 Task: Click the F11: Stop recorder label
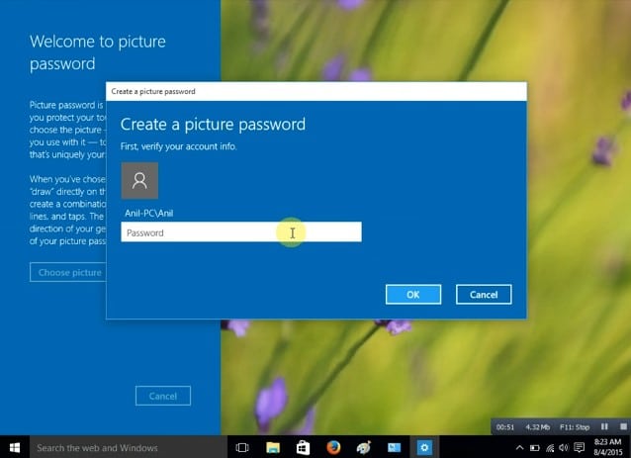pyautogui.click(x=575, y=427)
